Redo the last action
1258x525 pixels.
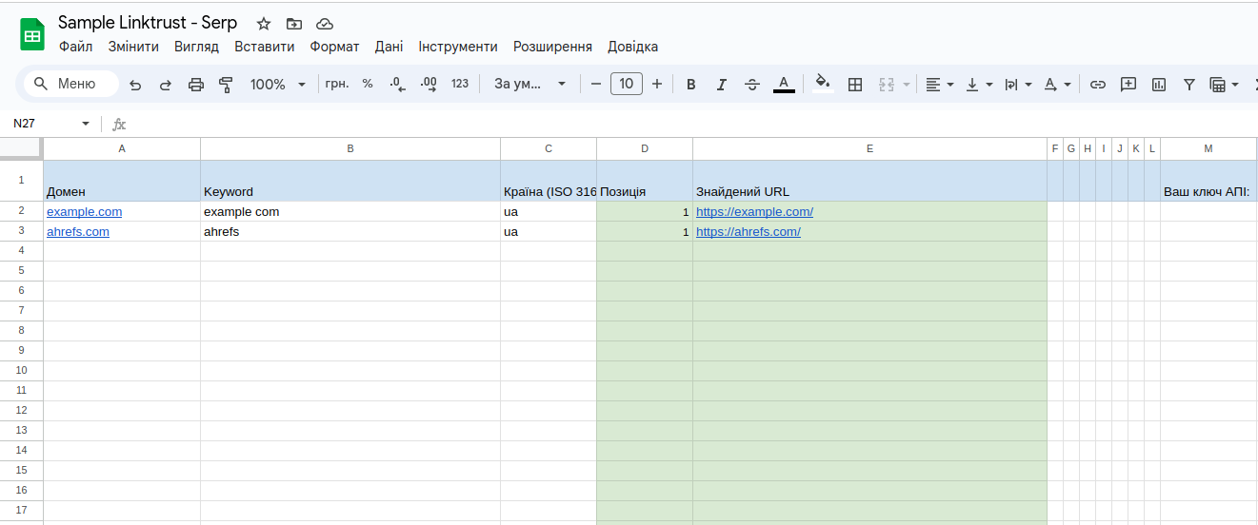[166, 85]
